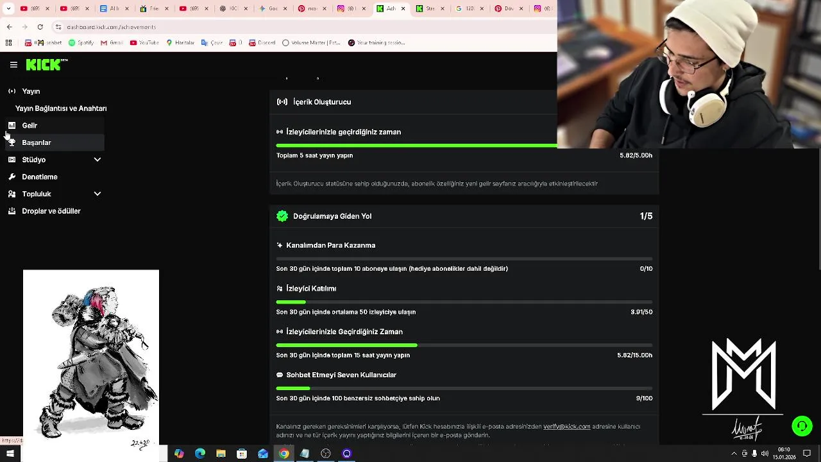This screenshot has height=462, width=821.
Task: Click the 3.91/50 viewer average value
Action: 641,312
